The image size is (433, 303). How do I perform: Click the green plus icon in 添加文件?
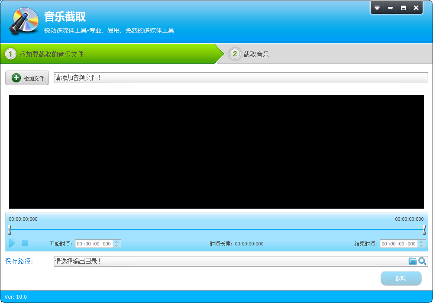tap(16, 78)
